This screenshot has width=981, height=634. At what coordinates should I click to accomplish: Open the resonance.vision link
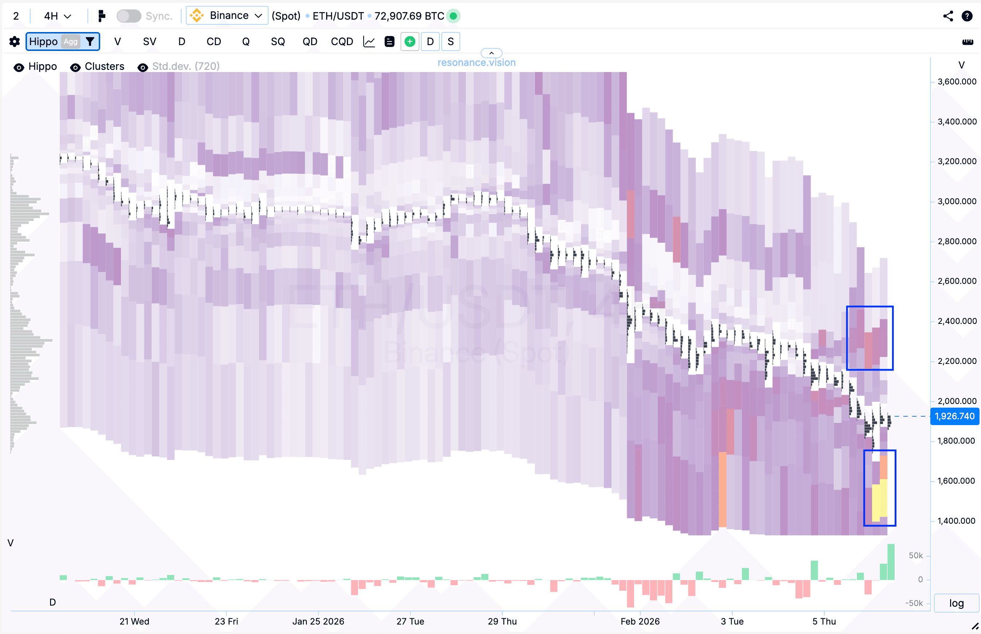click(x=477, y=63)
